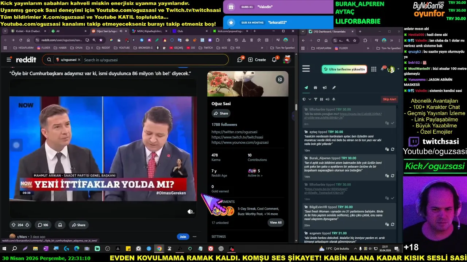467x262 pixels.
Task: Replay Burak_Alperen's tip alert
Action: [393, 176]
